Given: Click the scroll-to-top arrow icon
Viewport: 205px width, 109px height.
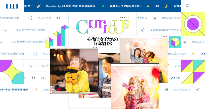Looking at the screenshot, I should [x=187, y=6].
